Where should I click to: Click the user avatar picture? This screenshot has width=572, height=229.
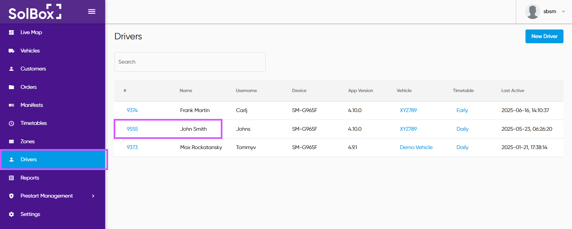coord(532,11)
